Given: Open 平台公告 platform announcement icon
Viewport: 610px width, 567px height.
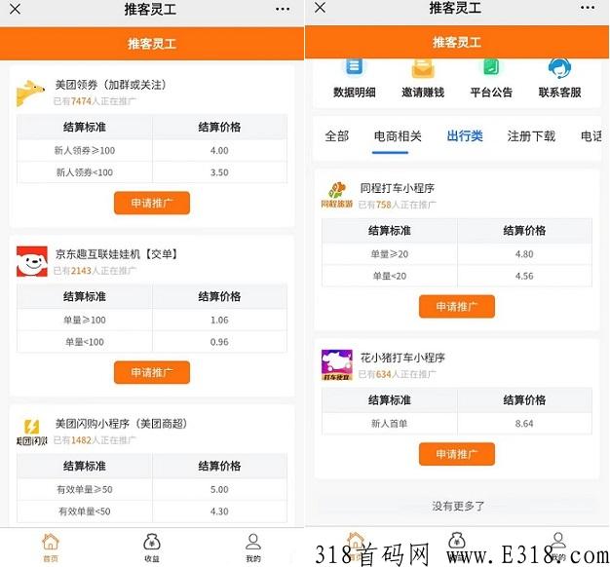Looking at the screenshot, I should tap(491, 67).
